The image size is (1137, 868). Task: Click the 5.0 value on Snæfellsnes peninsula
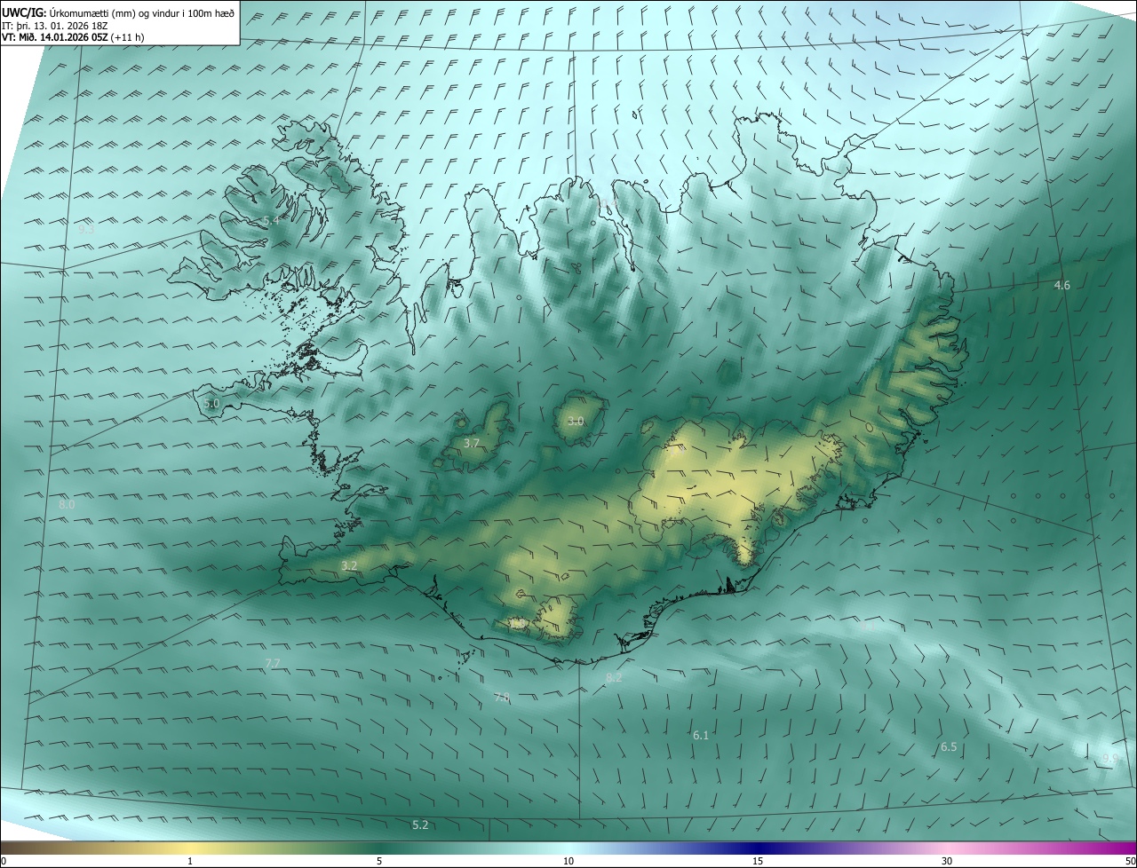coord(211,404)
